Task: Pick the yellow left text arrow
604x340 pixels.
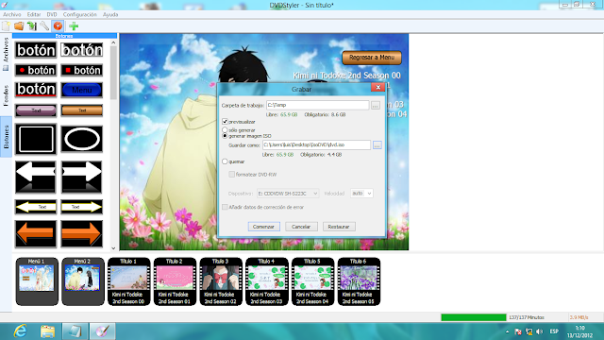Action: [36, 207]
